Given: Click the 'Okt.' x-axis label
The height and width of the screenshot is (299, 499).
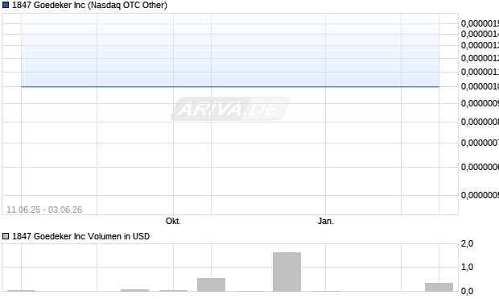Looking at the screenshot, I should point(173,221).
